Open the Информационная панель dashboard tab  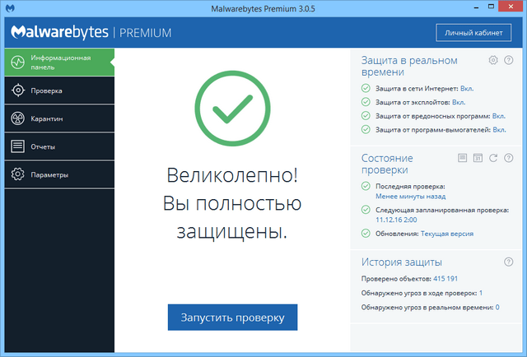(59, 63)
